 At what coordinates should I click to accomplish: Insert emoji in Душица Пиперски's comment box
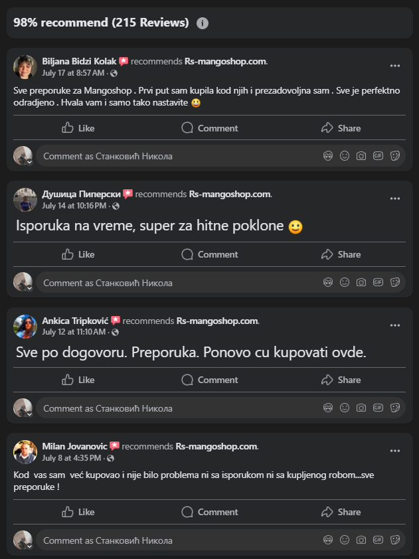tap(345, 282)
